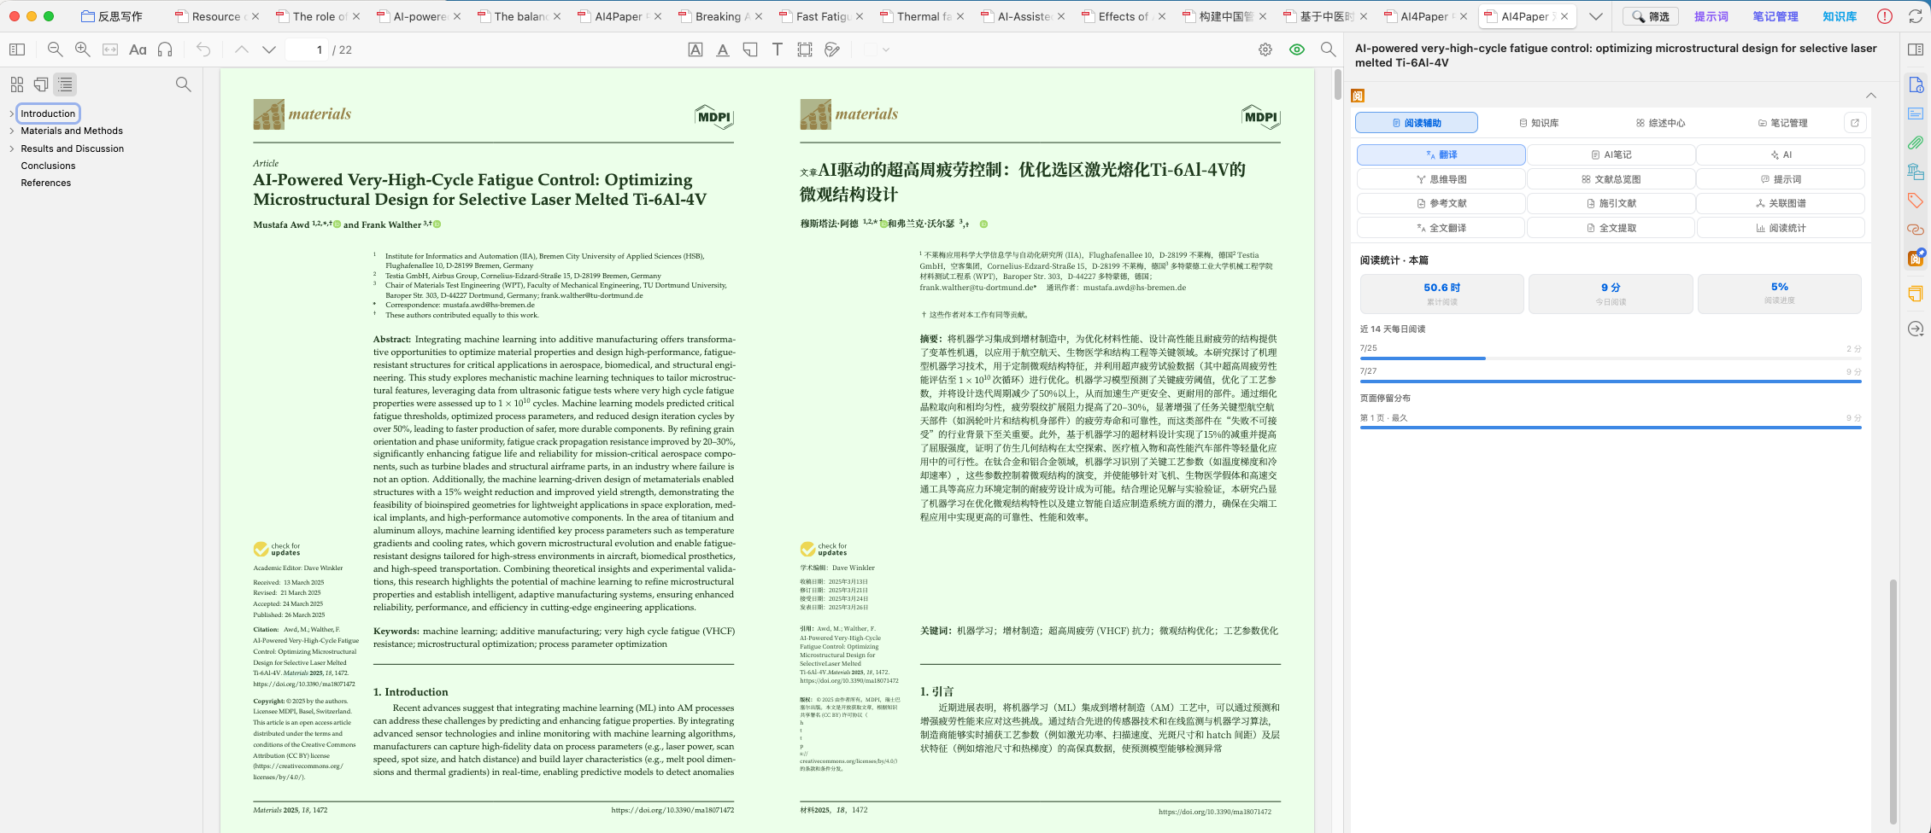The width and height of the screenshot is (1931, 833).
Task: Search within the sidebar panel
Action: [x=184, y=84]
